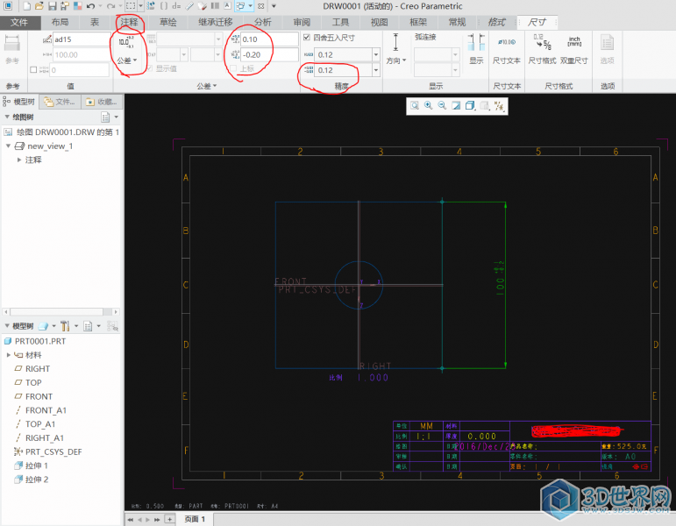Viewport: 676px width, 526px height.
Task: Click the green 100 dimension in drawing
Action: click(499, 278)
